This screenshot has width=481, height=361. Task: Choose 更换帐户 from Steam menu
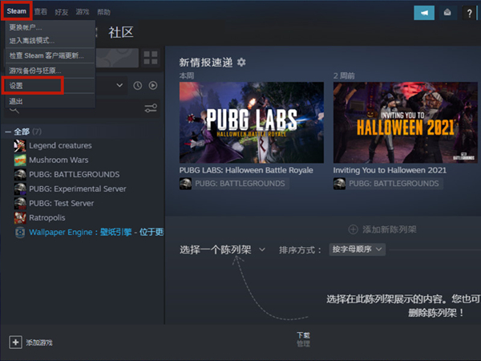point(50,27)
